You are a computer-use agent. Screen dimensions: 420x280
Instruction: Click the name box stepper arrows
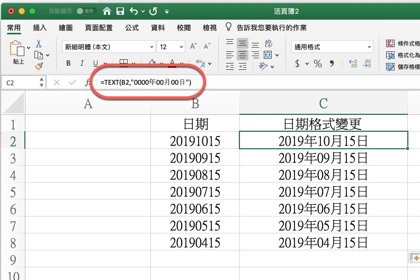[x=41, y=82]
